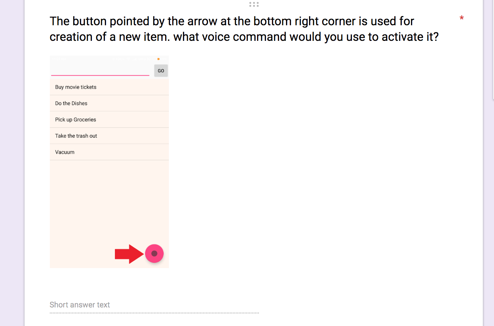Image resolution: width=494 pixels, height=326 pixels.
Task: Choose the Pick up Groceries entry
Action: 109,120
